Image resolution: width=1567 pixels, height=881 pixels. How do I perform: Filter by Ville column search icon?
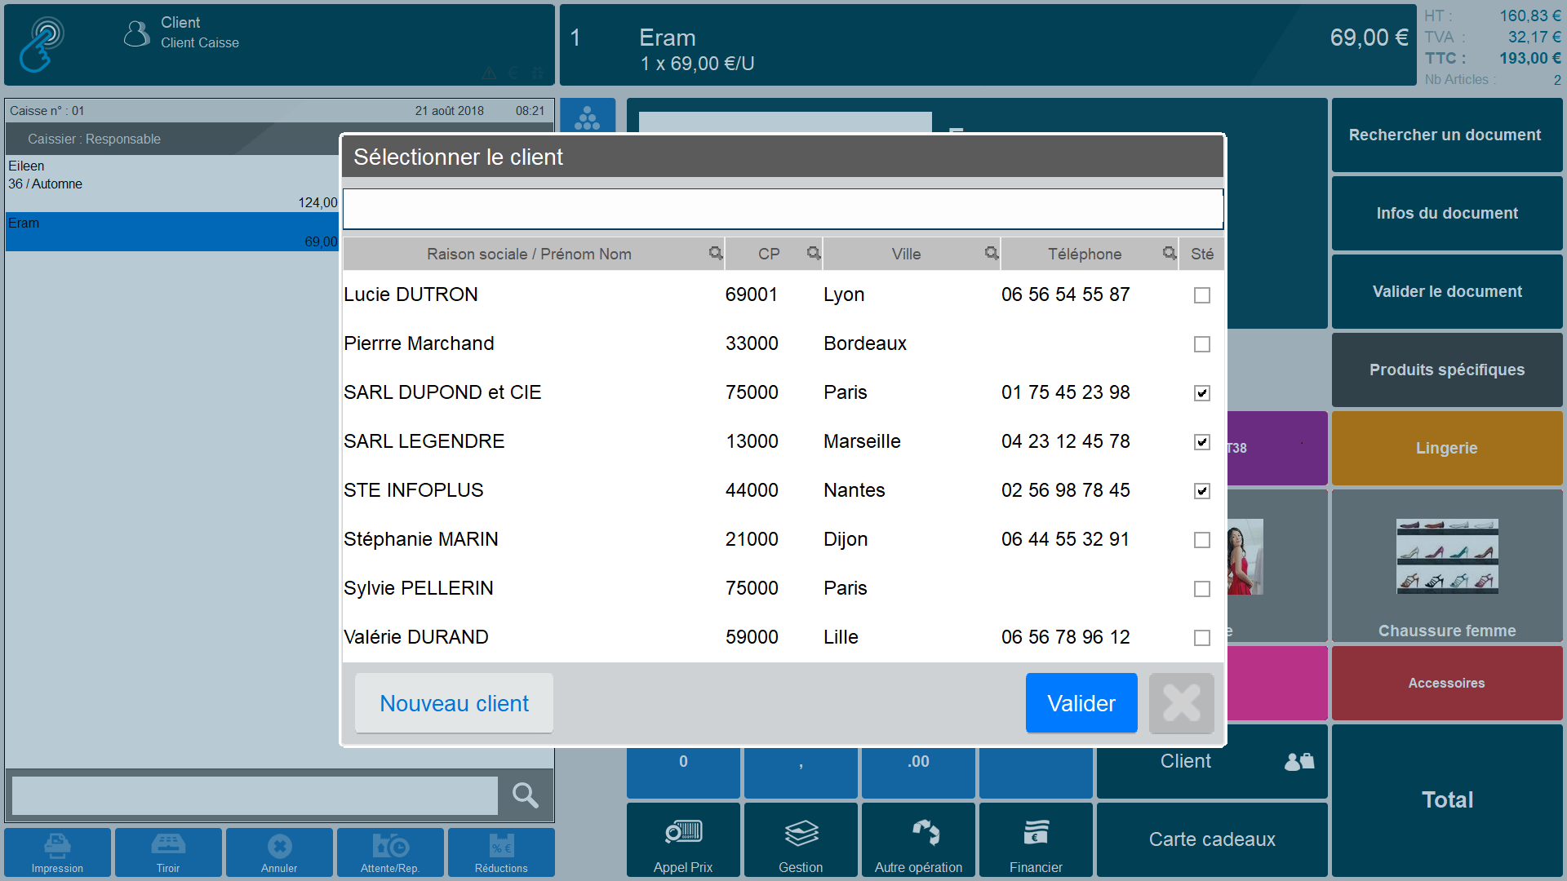tap(992, 254)
